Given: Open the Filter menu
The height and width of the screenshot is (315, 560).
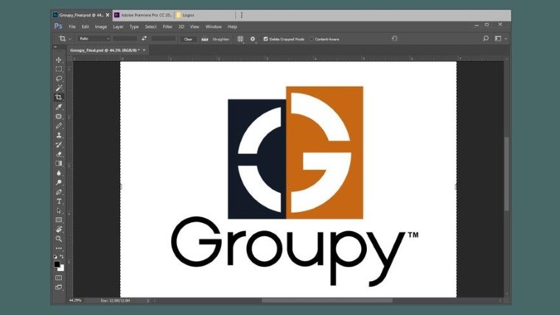Looking at the screenshot, I should 167,26.
